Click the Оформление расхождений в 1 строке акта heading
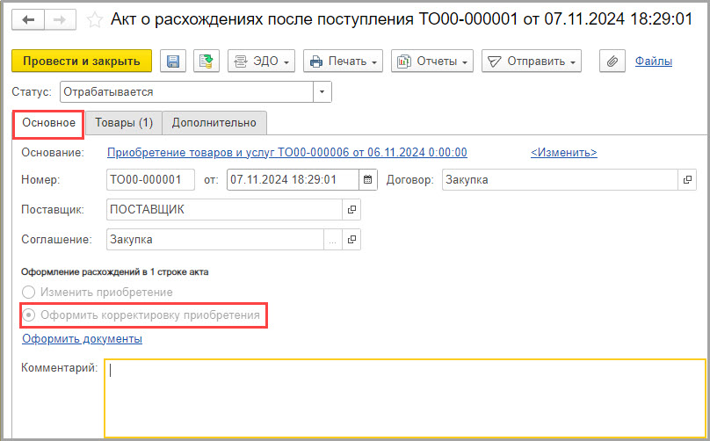Viewport: 710px width, 441px height. (114, 272)
